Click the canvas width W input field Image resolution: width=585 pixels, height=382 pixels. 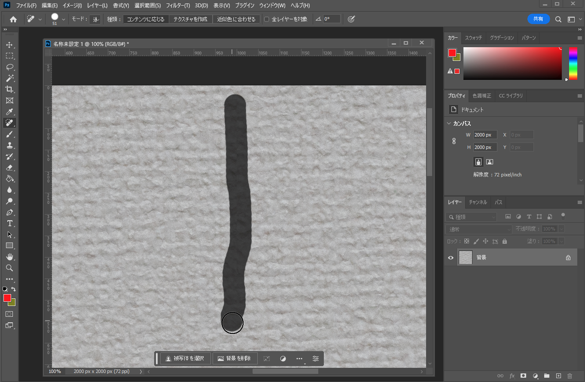coord(485,135)
